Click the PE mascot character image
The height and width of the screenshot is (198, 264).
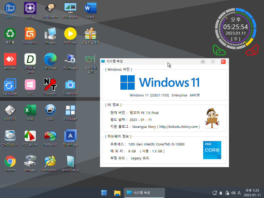[x=212, y=118]
